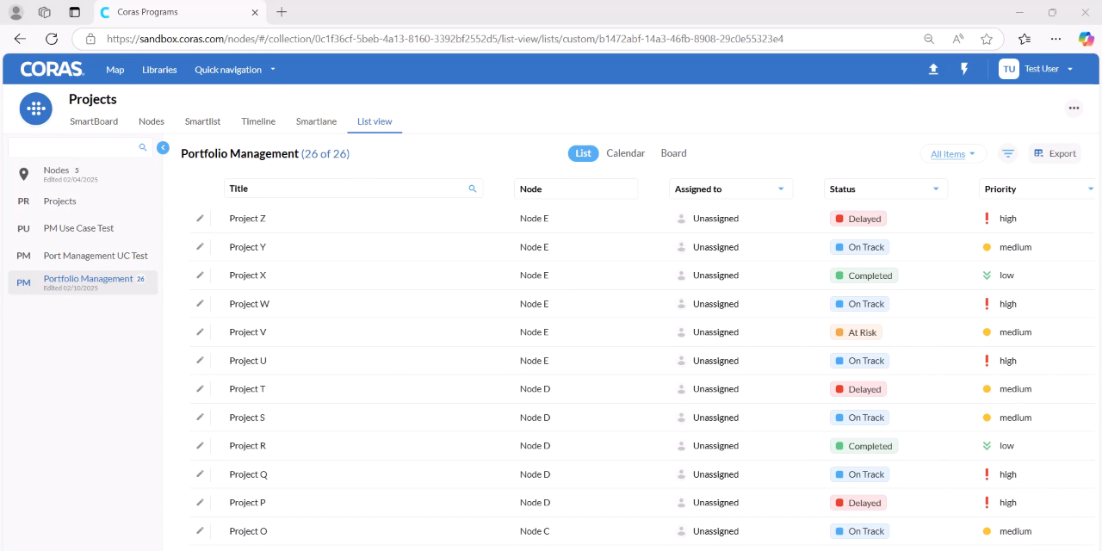Open a new browser tab

pyautogui.click(x=282, y=12)
